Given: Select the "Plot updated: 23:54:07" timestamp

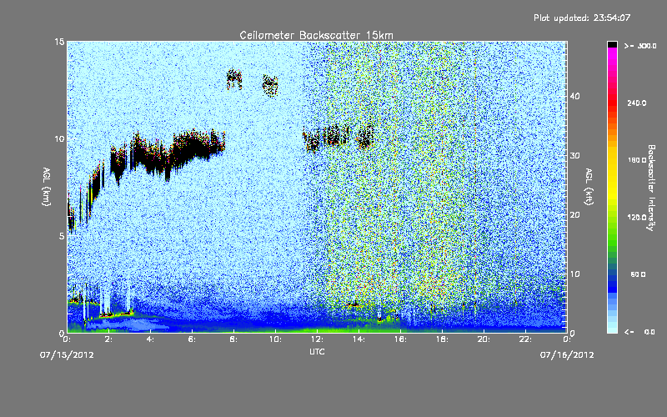Looking at the screenshot, I should click(582, 18).
